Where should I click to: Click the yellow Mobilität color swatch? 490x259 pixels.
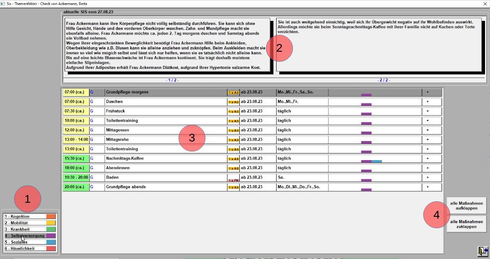point(51,223)
